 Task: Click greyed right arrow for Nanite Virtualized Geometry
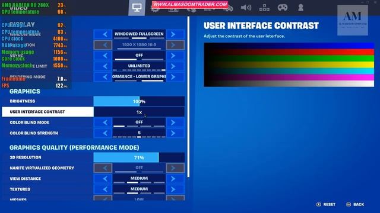[175, 168]
